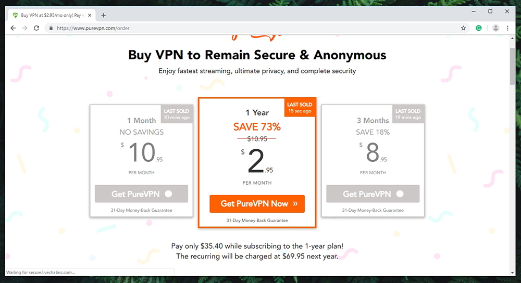The width and height of the screenshot is (521, 283).
Task: Select the 1 Year plan card
Action: click(257, 162)
